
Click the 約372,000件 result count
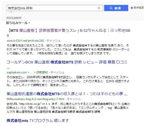click(14, 18)
